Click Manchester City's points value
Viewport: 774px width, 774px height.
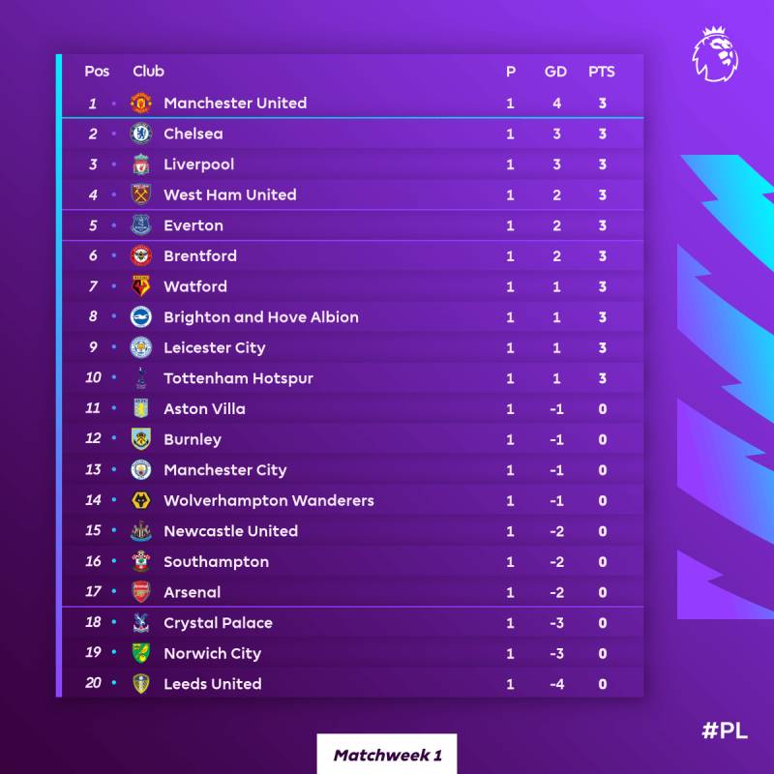pyautogui.click(x=602, y=470)
